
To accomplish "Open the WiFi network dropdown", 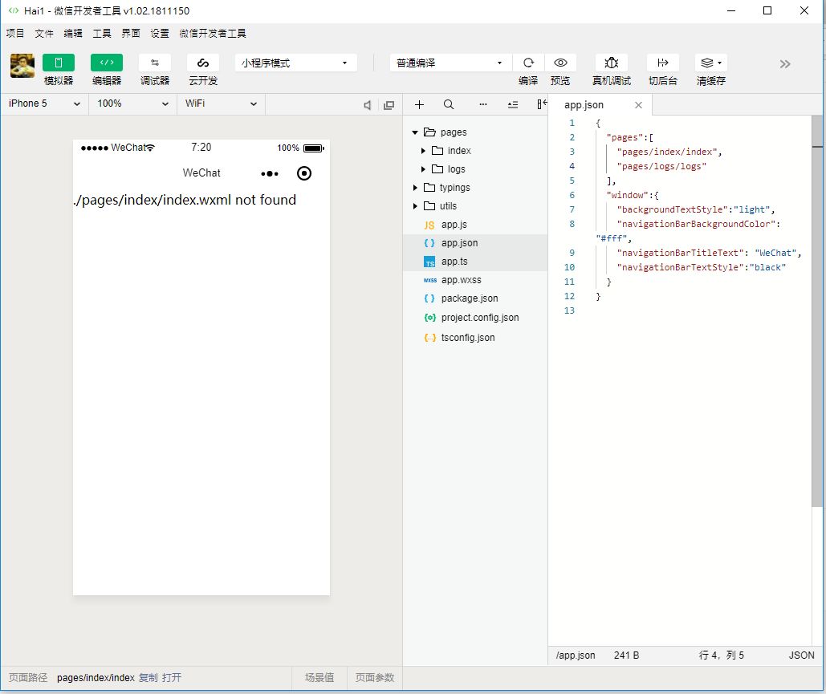I will point(221,103).
